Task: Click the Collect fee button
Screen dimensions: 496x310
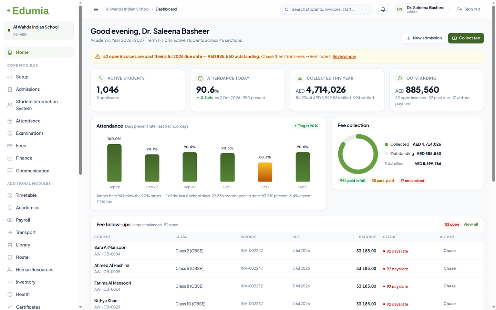Action: coord(466,38)
